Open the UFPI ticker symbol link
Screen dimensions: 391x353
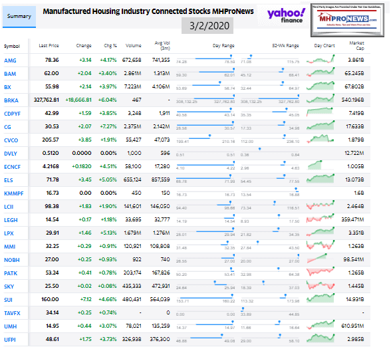(10, 340)
